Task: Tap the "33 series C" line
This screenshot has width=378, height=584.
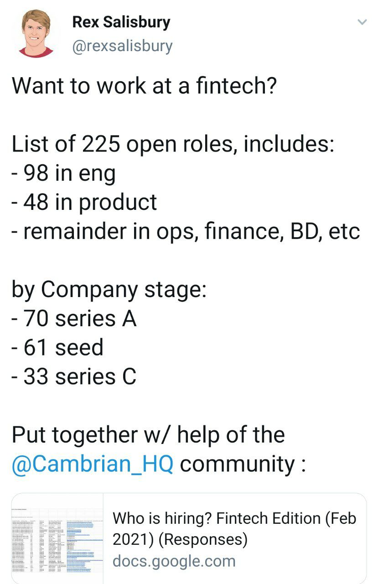Action: point(74,377)
